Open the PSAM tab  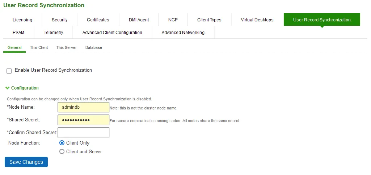tap(18, 33)
